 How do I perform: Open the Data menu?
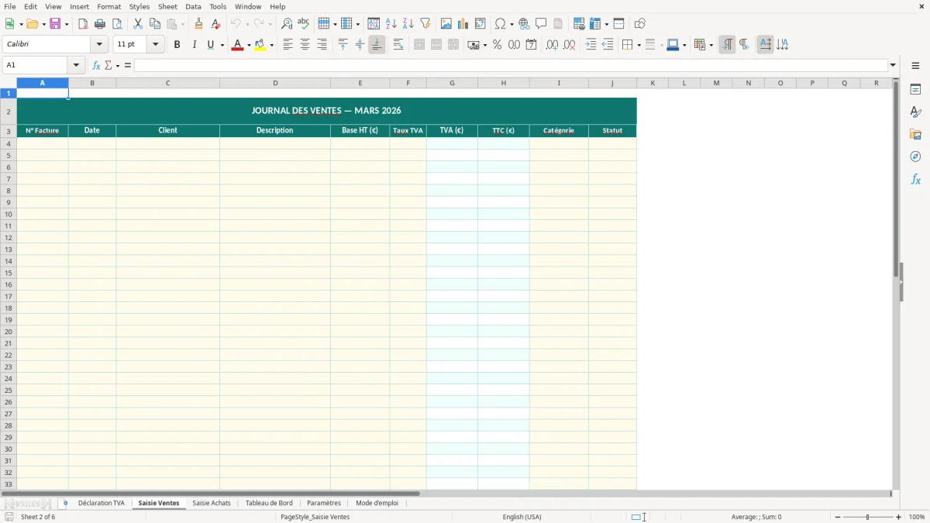(x=193, y=6)
